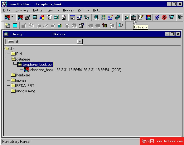Screen dimensions: 184x145
Task: Open the Database Profile icon
Action: 103,17
